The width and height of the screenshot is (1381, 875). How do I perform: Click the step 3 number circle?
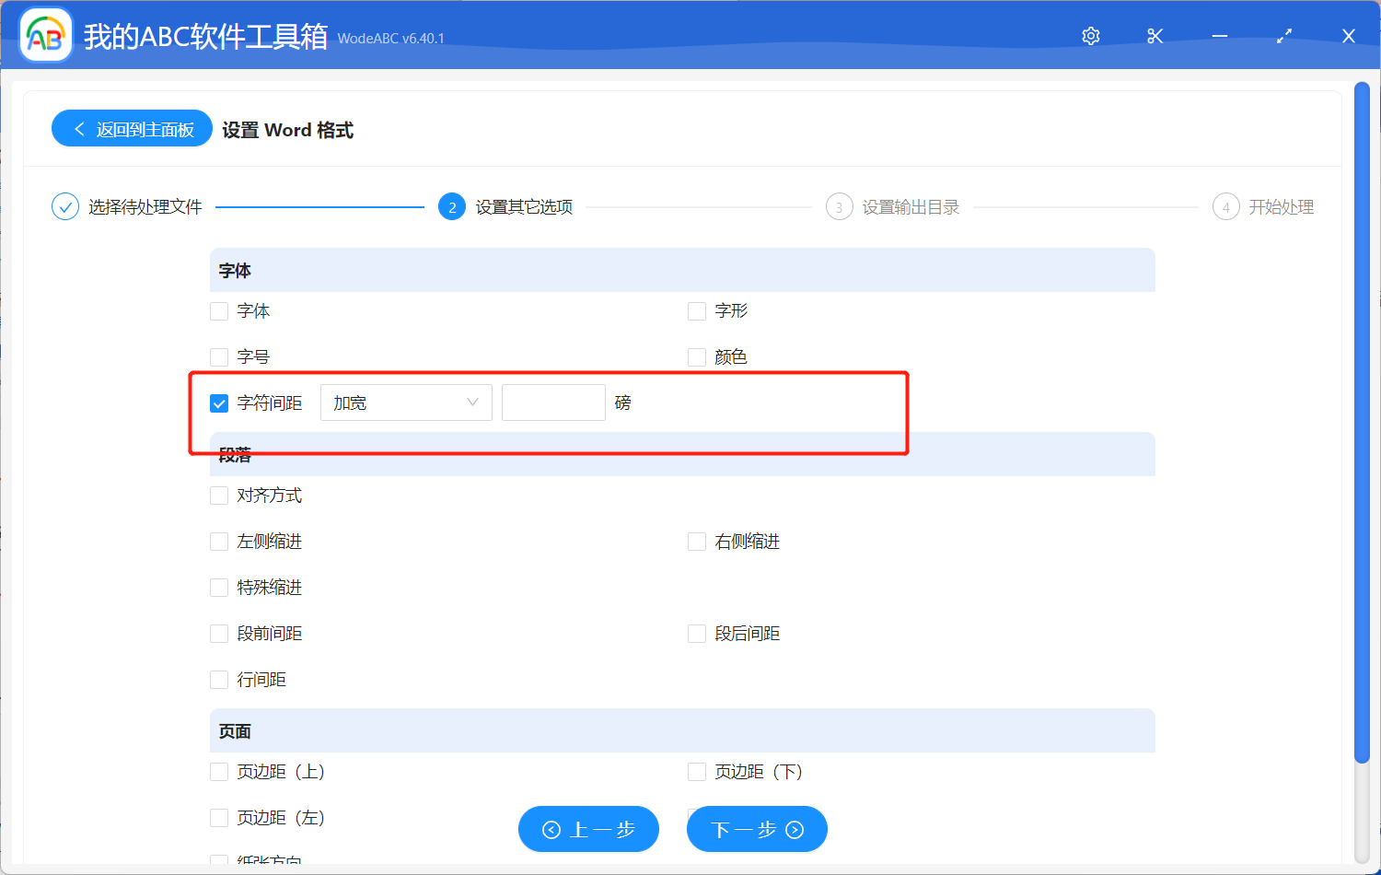coord(839,207)
